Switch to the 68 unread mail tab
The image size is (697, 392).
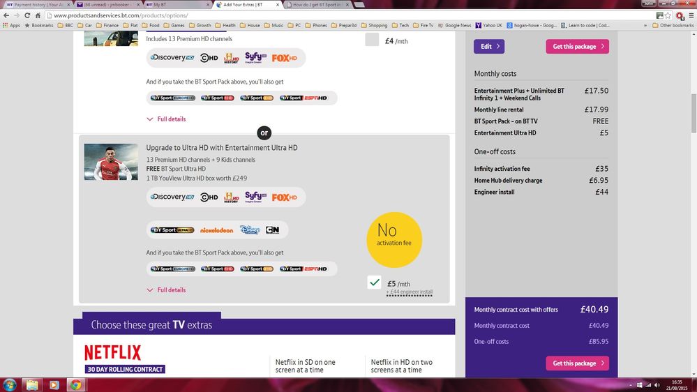coord(107,4)
